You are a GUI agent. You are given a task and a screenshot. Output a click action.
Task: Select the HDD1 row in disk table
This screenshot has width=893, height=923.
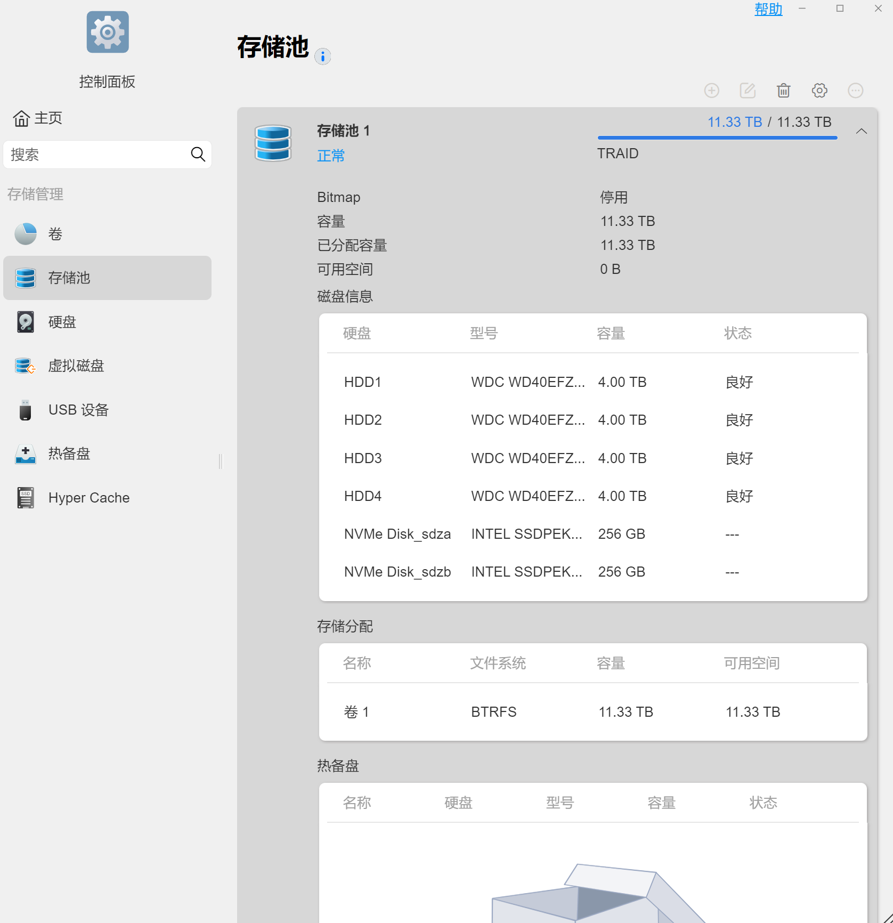[x=592, y=382]
